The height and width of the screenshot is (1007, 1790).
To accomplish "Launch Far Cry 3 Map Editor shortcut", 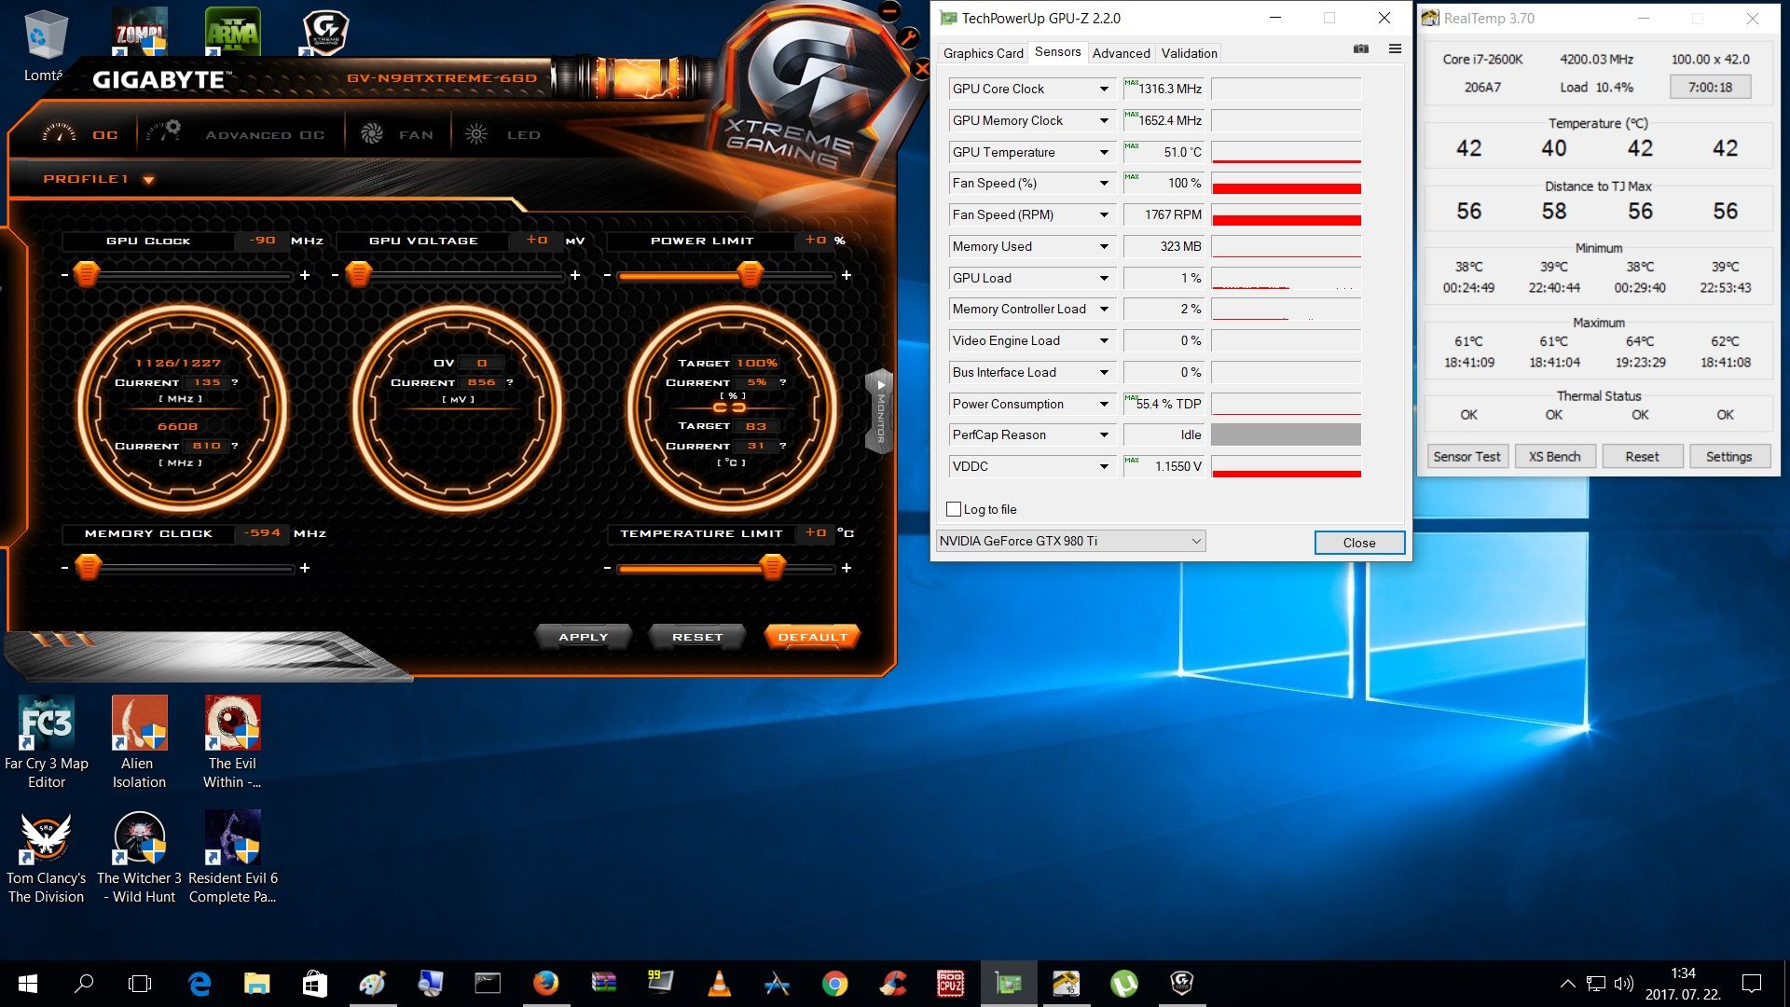I will (46, 743).
